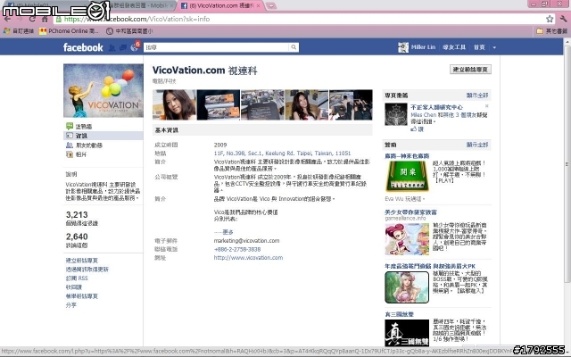The width and height of the screenshot is (571, 357).
Task: Open the black Three Kingdoms ad image
Action: click(407, 333)
